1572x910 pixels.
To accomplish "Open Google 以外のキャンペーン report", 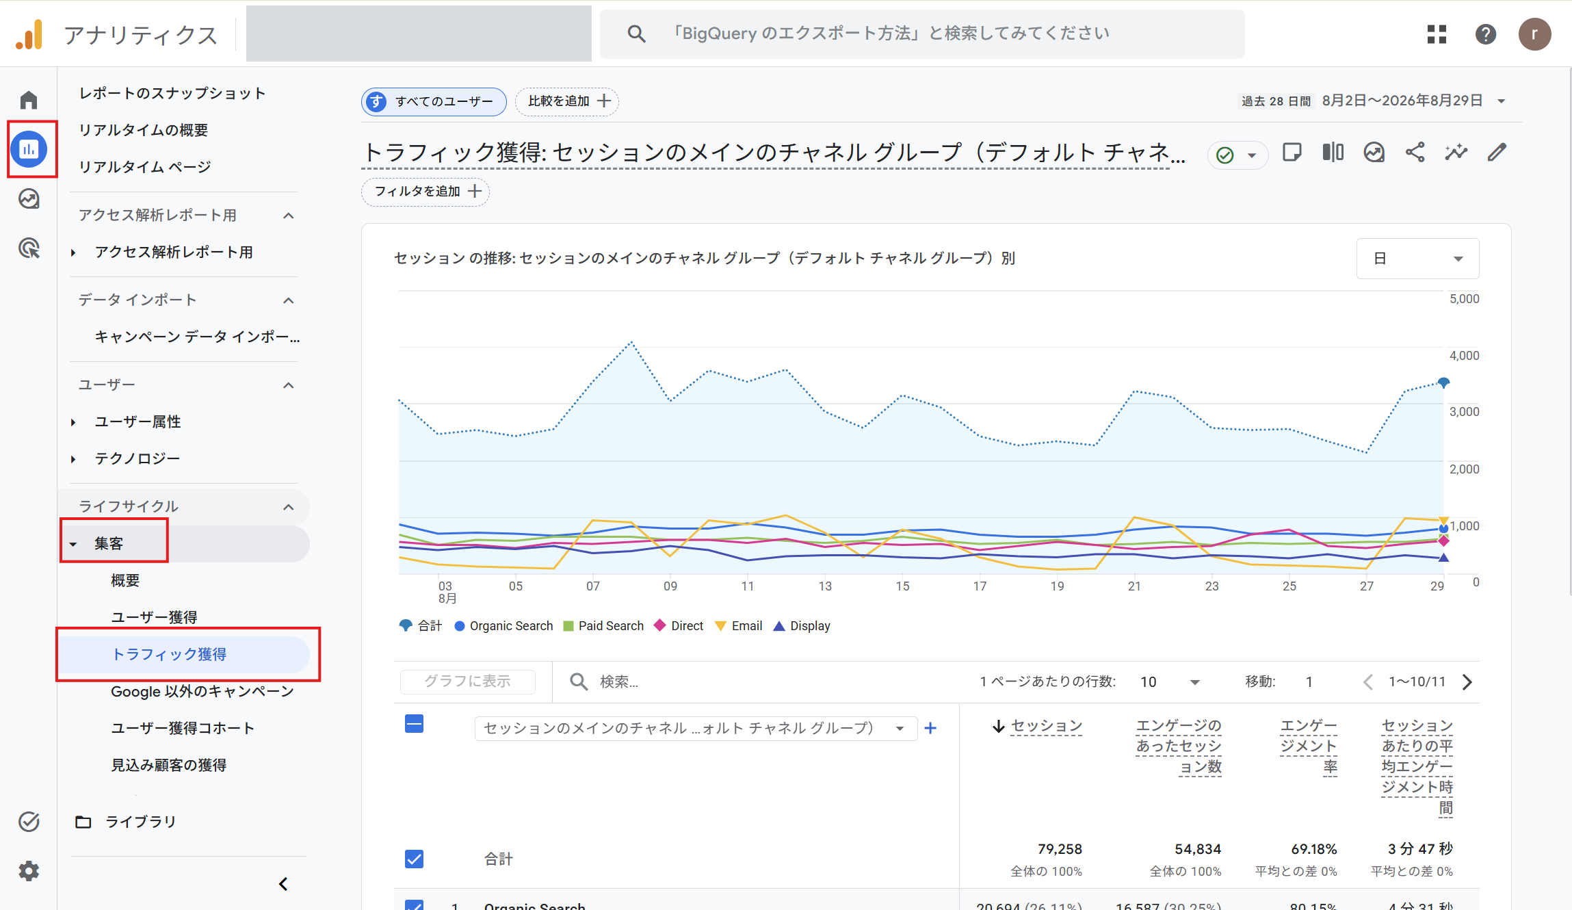I will (x=202, y=691).
